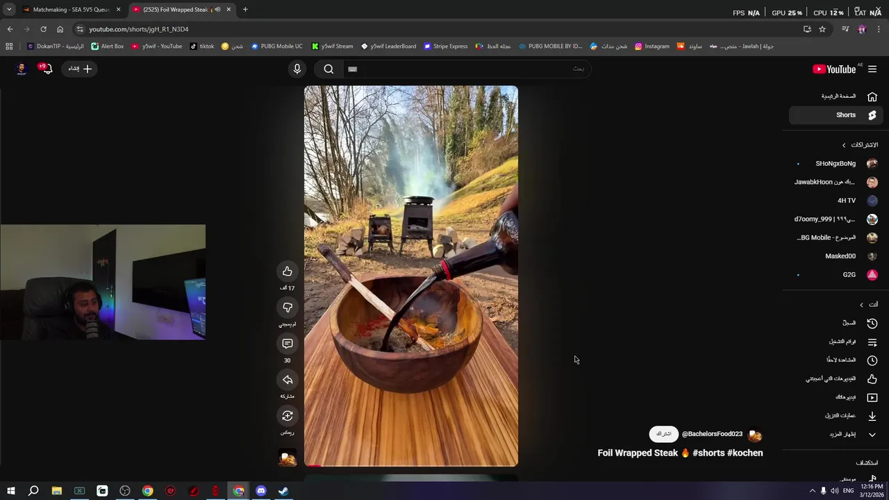Dislike the current short
This screenshot has width=889, height=500.
(x=288, y=307)
